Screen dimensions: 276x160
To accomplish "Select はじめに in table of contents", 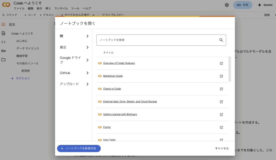I will click(22, 41).
